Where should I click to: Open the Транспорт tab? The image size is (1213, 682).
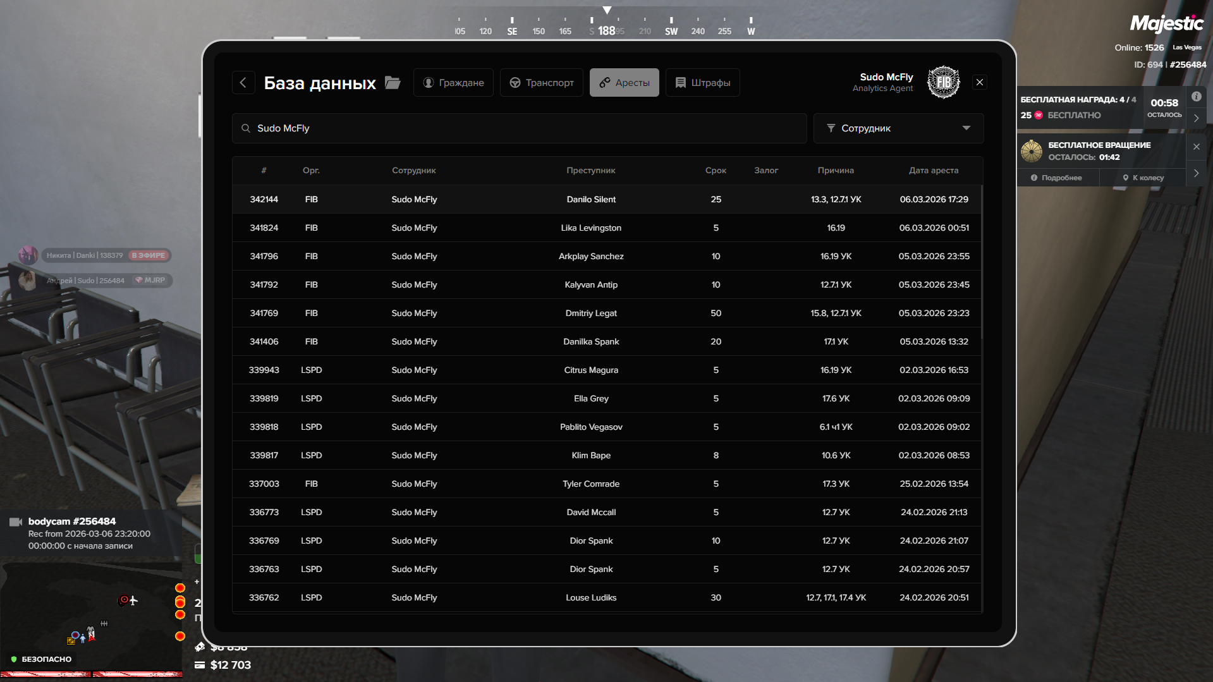(542, 83)
